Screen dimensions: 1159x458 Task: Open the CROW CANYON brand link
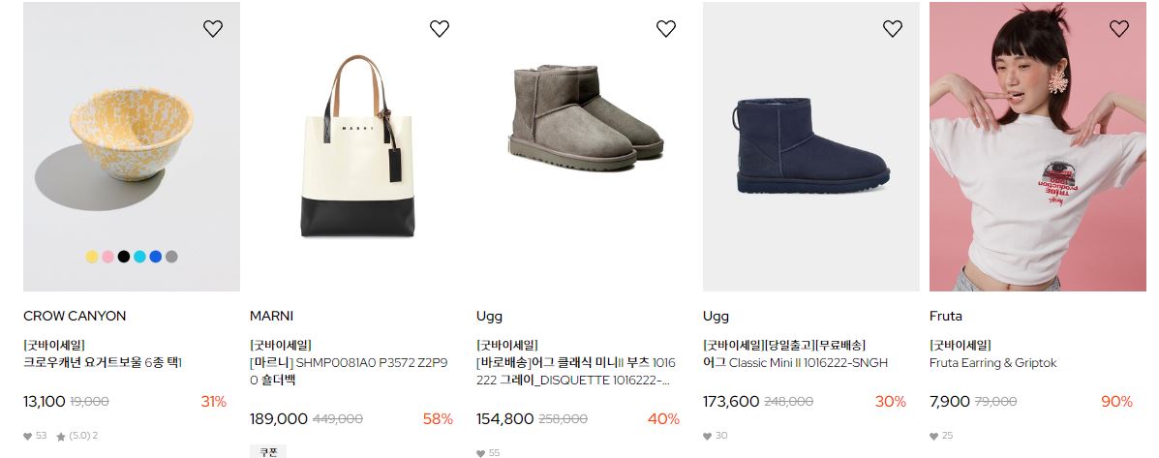[x=75, y=317]
